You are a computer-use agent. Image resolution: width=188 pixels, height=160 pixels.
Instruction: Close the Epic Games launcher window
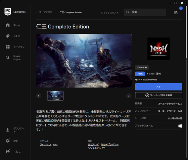tap(182, 3)
